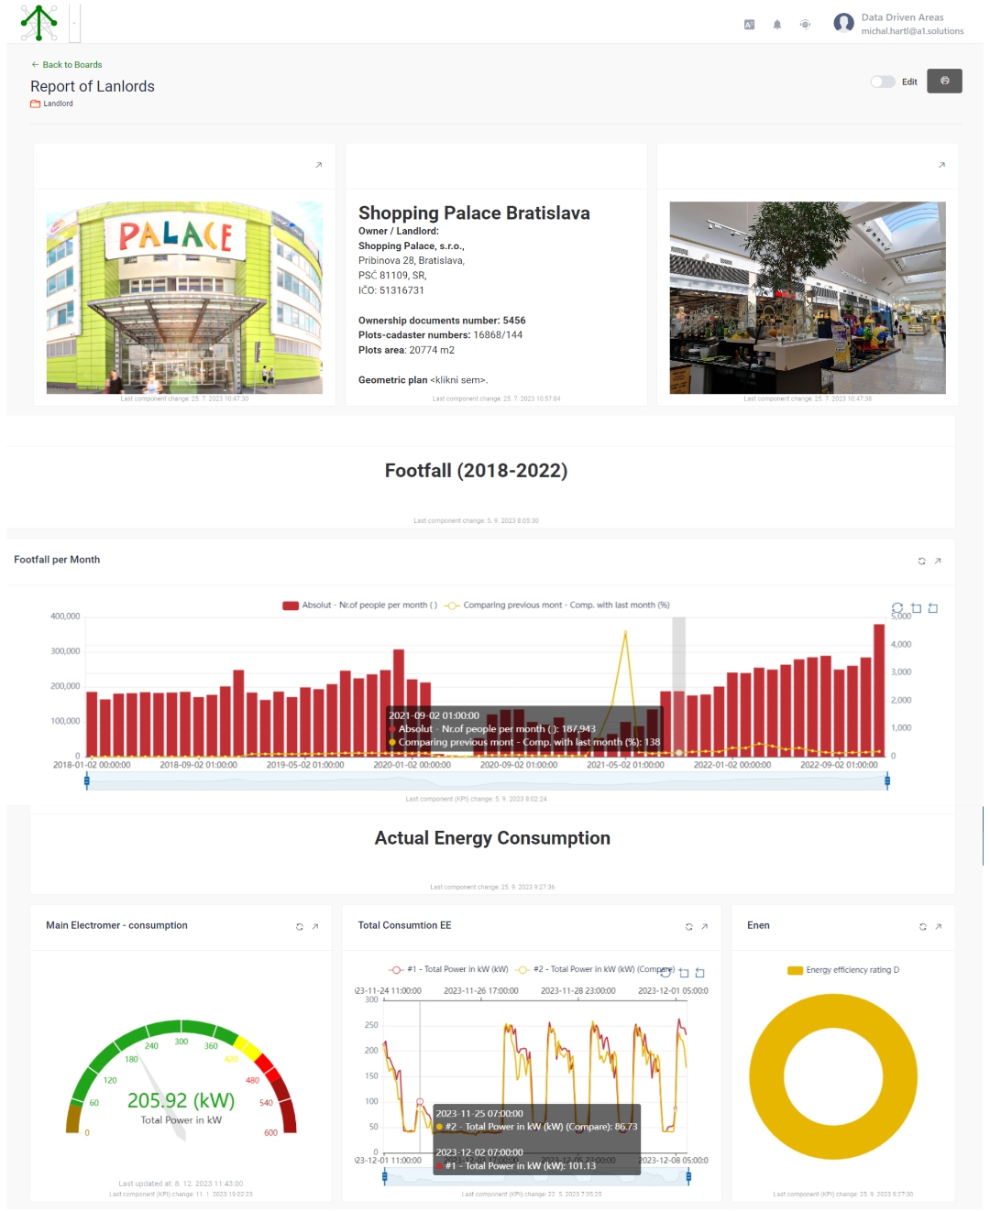Click the yellow peak in footfall comparison line
Viewport: 990px width, 1211px height.
point(625,634)
